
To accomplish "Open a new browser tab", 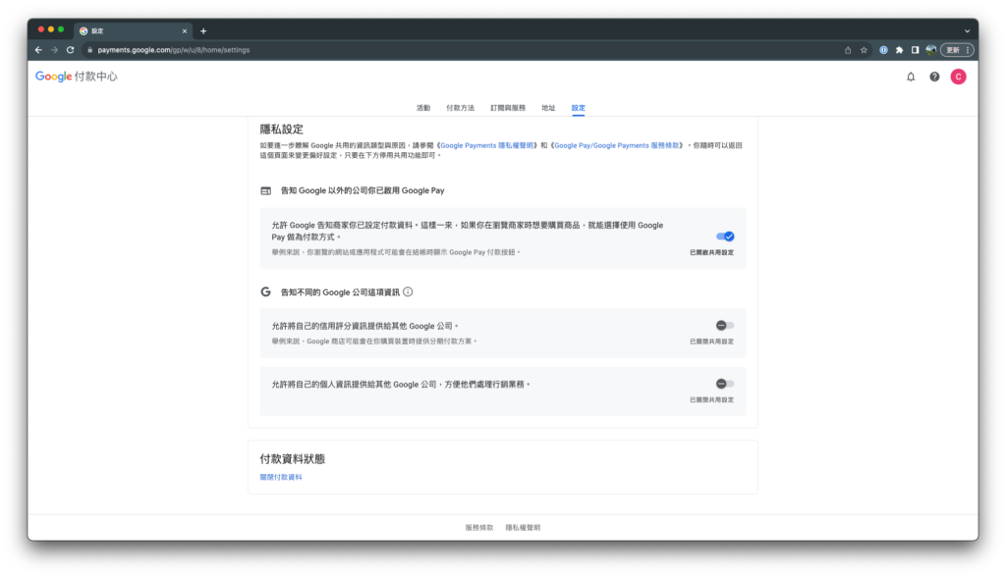I will (x=203, y=30).
